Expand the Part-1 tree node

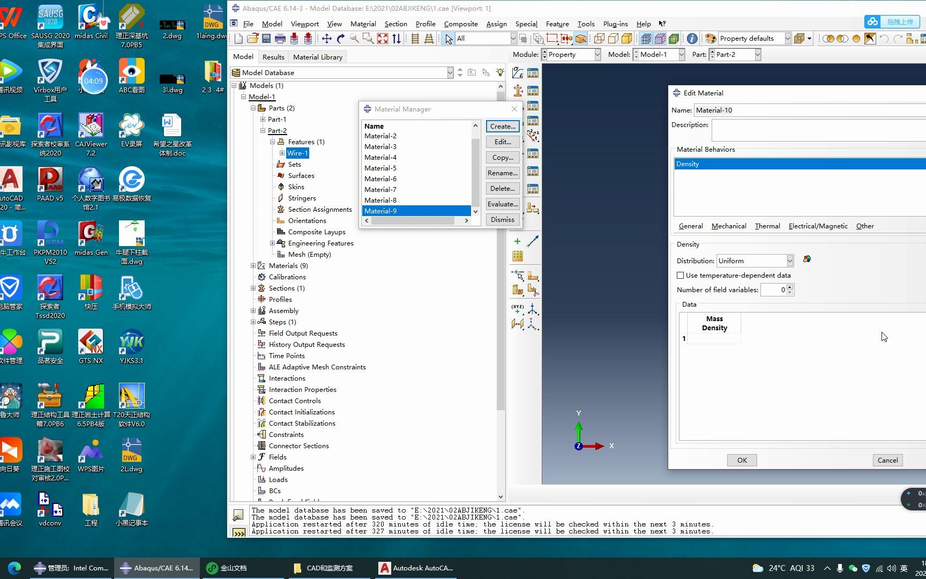click(263, 120)
